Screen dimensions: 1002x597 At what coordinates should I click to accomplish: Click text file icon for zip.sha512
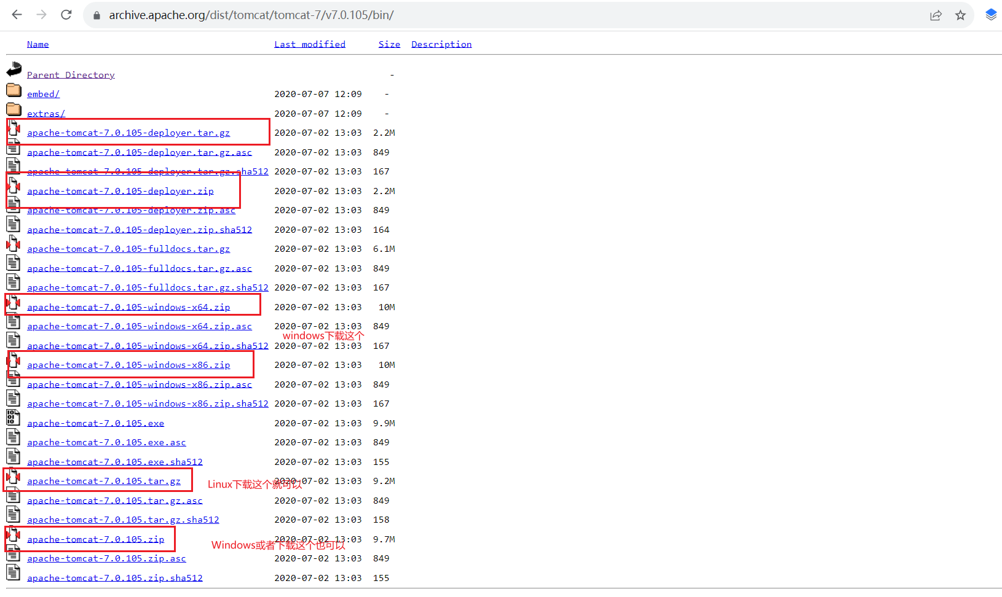coord(14,574)
